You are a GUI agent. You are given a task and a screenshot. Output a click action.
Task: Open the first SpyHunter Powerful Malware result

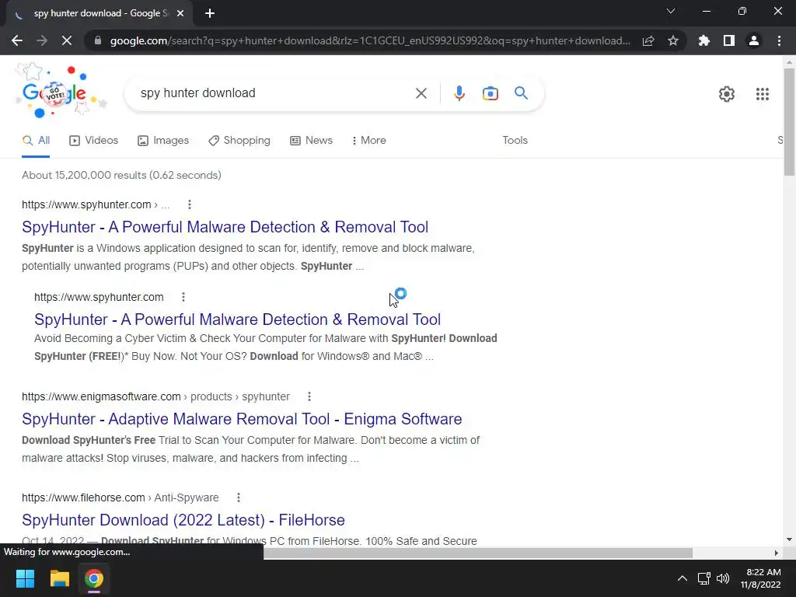(x=225, y=227)
